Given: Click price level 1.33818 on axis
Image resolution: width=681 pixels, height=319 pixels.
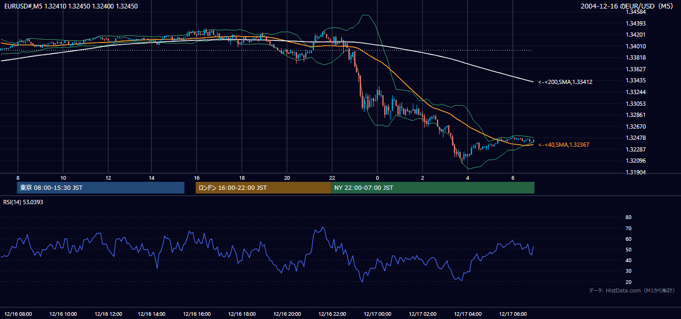Looking at the screenshot, I should point(636,57).
